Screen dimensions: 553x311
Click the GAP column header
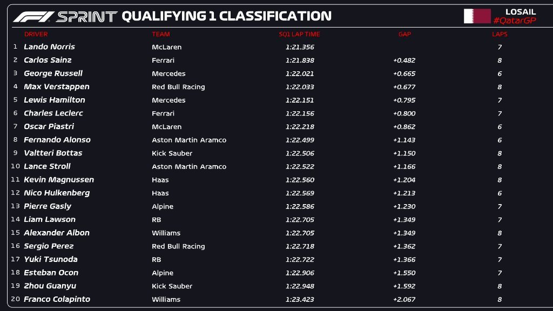pyautogui.click(x=404, y=35)
